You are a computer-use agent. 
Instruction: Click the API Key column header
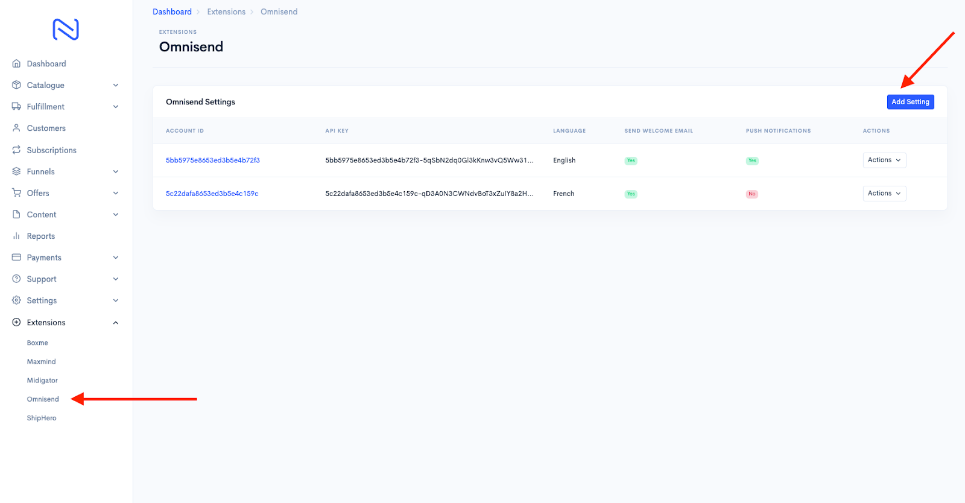tap(337, 131)
